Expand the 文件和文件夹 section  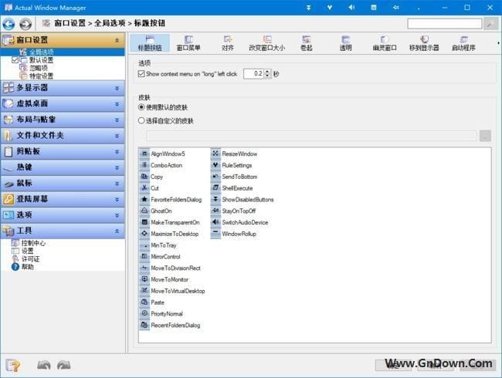[x=117, y=136]
